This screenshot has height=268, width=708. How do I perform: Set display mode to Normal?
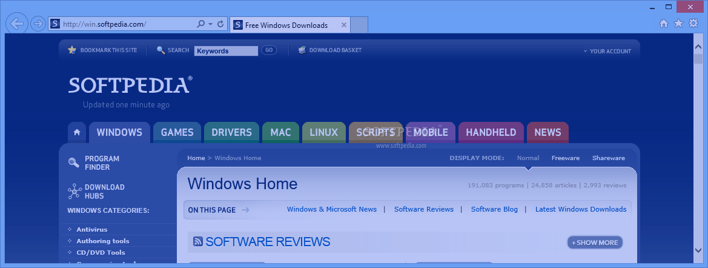(528, 158)
